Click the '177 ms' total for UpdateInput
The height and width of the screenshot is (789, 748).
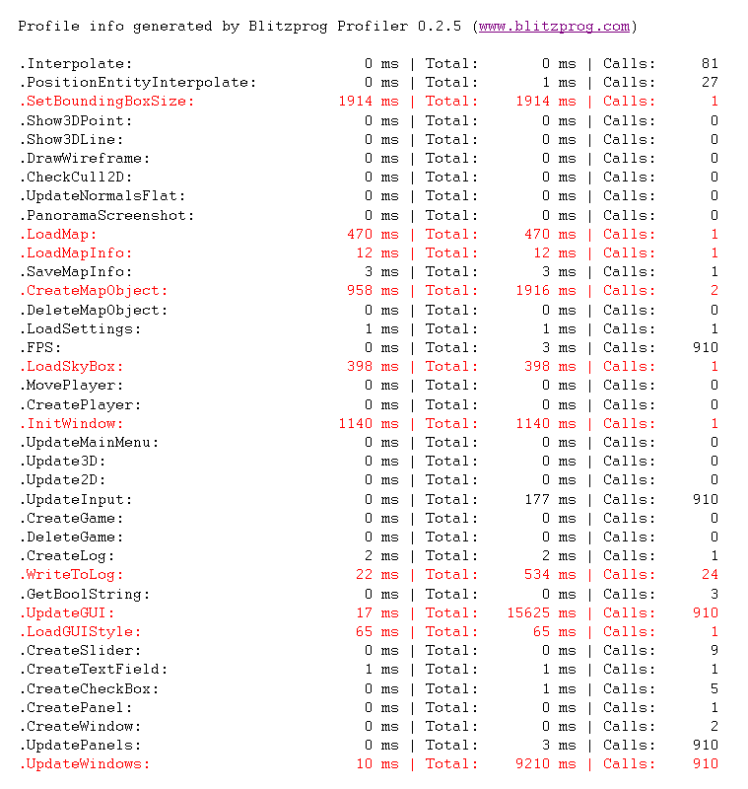click(551, 500)
